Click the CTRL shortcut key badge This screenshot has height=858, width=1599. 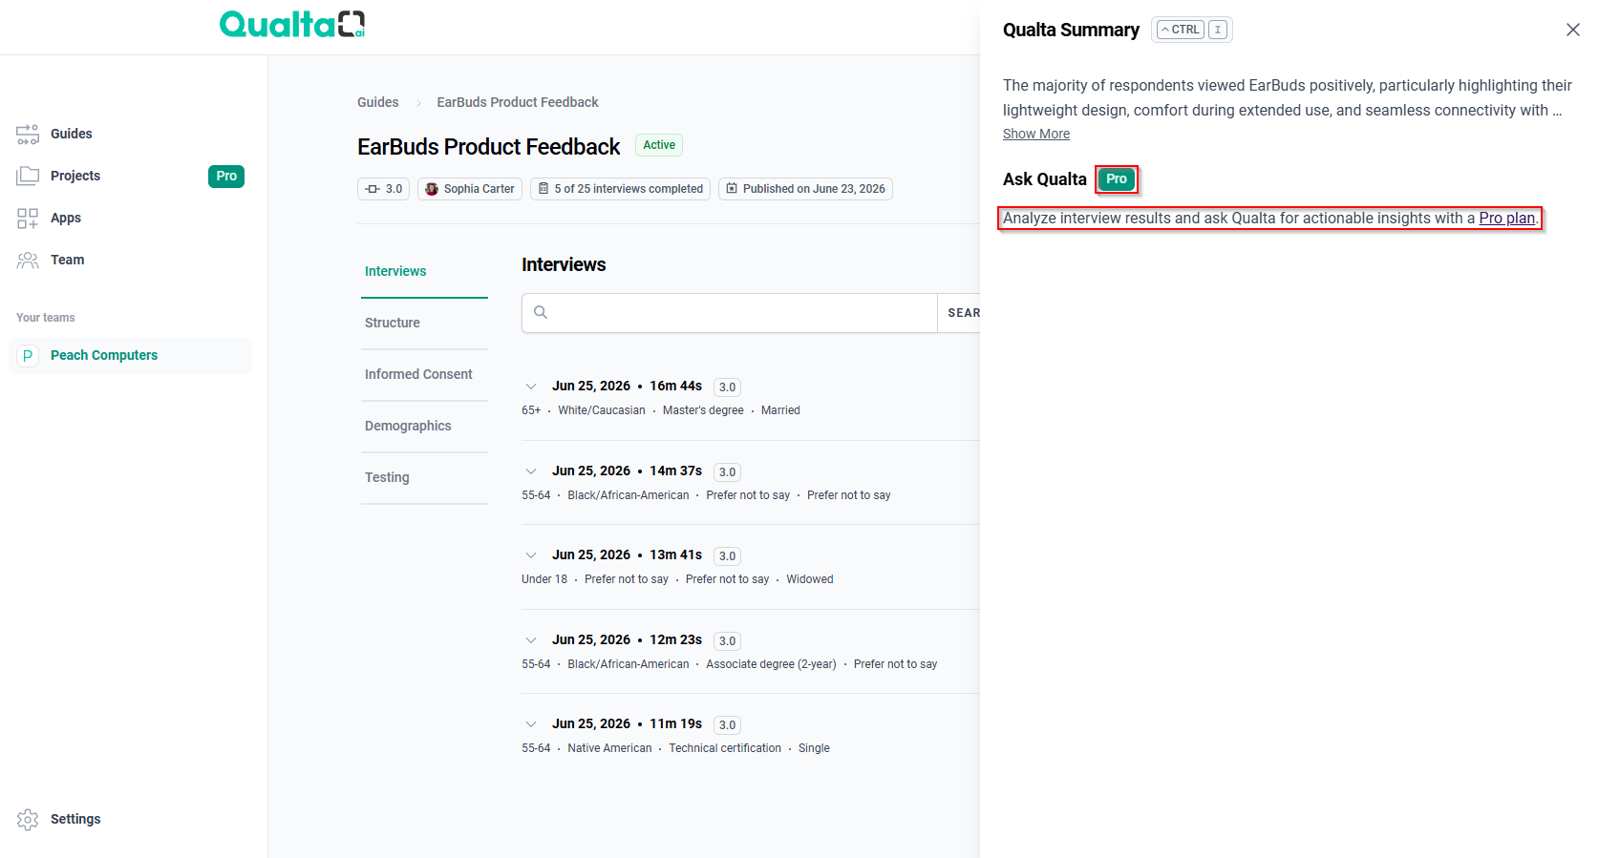tap(1181, 30)
